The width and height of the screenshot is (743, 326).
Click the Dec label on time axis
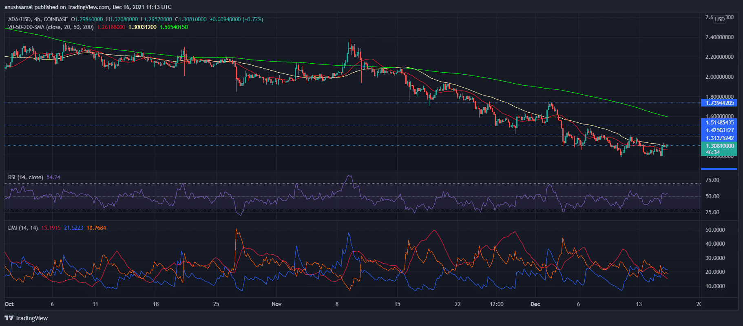[x=535, y=304]
